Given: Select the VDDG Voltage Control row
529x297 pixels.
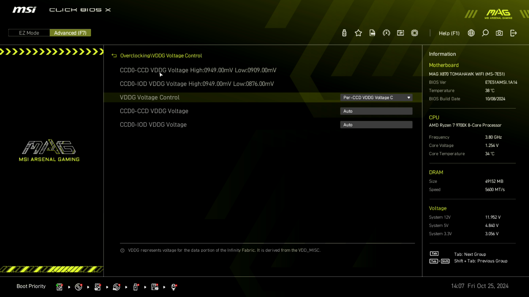Looking at the screenshot, I should point(150,97).
